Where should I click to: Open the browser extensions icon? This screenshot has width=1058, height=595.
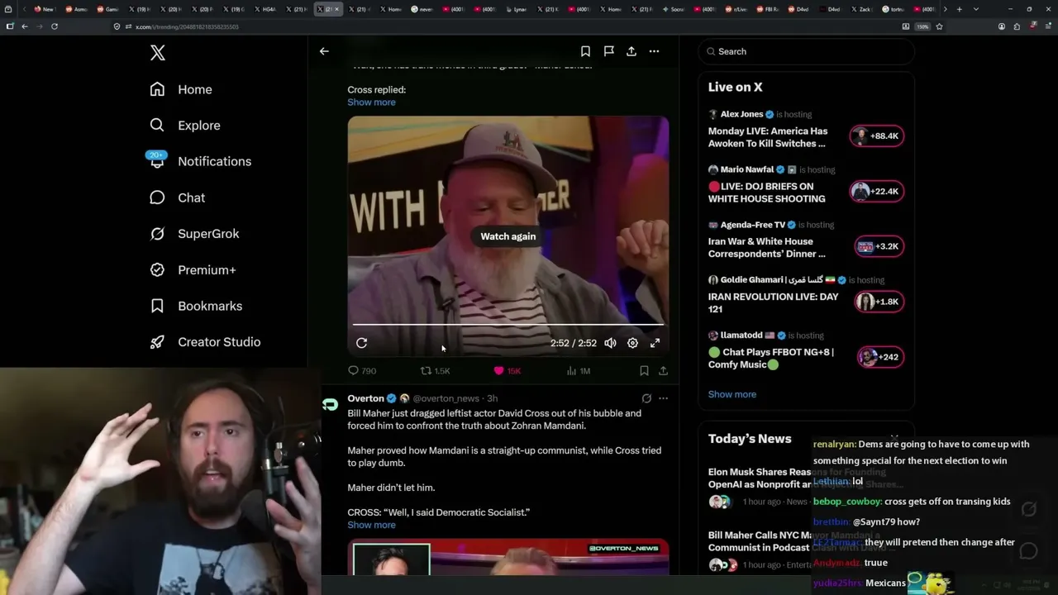1017,26
